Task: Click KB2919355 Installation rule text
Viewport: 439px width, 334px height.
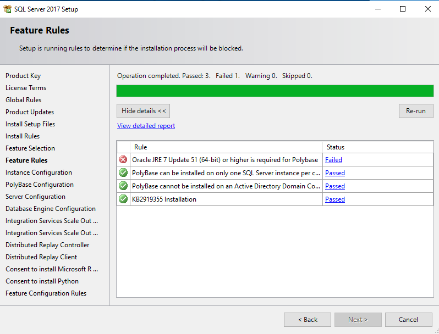Action: [164, 199]
